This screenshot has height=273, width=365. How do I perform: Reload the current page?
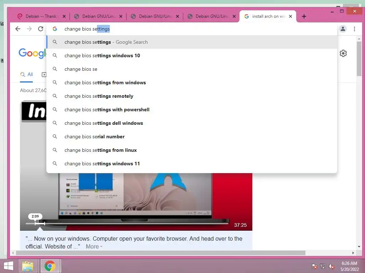pyautogui.click(x=41, y=29)
